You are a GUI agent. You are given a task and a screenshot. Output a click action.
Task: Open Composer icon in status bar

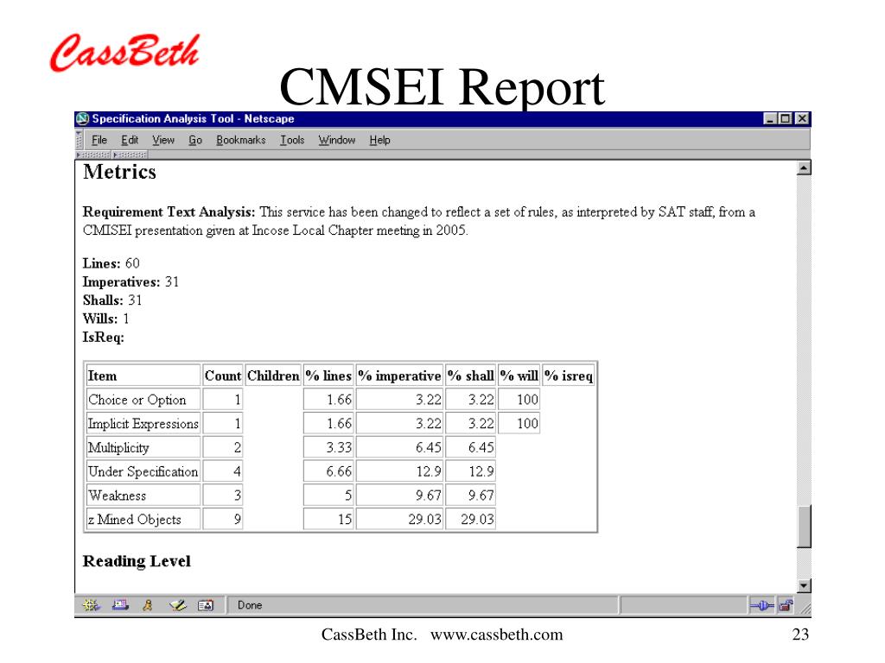178,605
